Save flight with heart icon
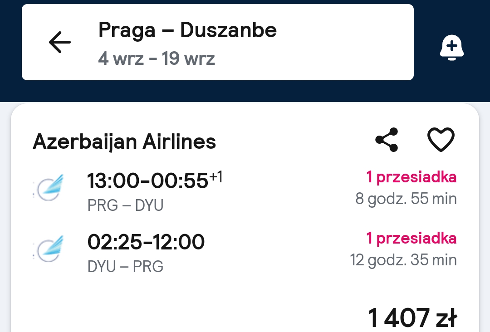The width and height of the screenshot is (490, 332). (441, 140)
